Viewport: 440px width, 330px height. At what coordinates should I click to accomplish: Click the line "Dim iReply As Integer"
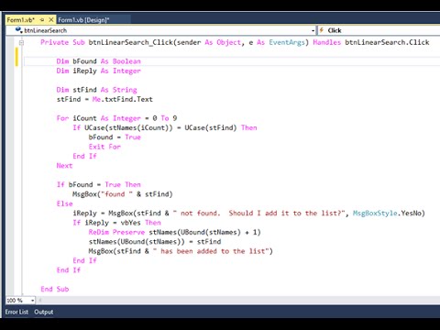click(99, 71)
